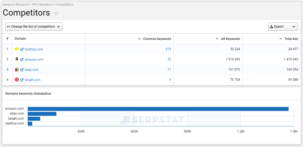The image size is (303, 147).
Task: Open external link icon for ebay.com
Action: tap(22, 70)
